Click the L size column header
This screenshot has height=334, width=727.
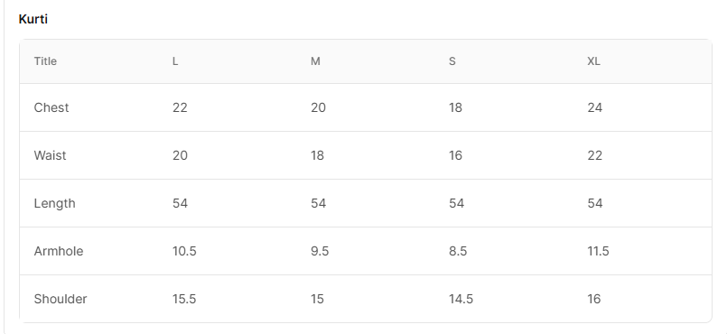pyautogui.click(x=175, y=61)
